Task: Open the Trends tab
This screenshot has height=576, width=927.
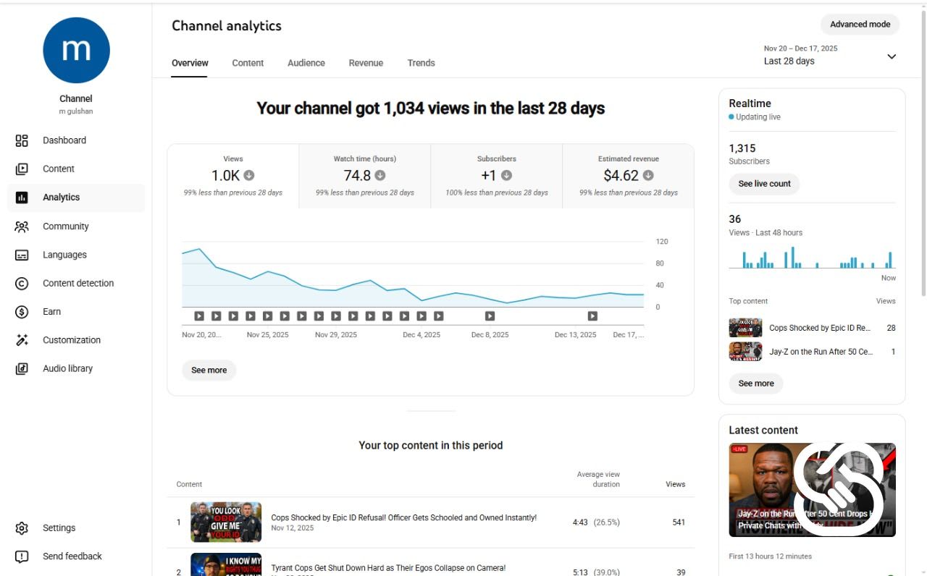Action: click(x=421, y=63)
